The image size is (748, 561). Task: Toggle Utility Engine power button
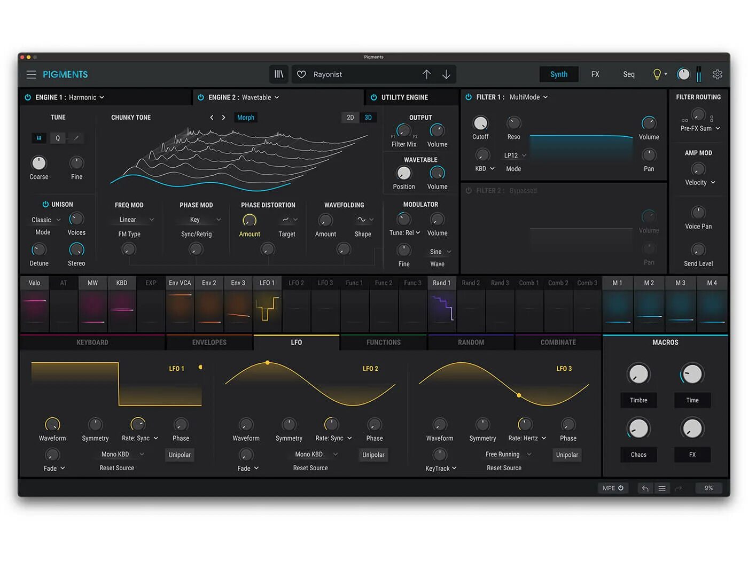373,97
